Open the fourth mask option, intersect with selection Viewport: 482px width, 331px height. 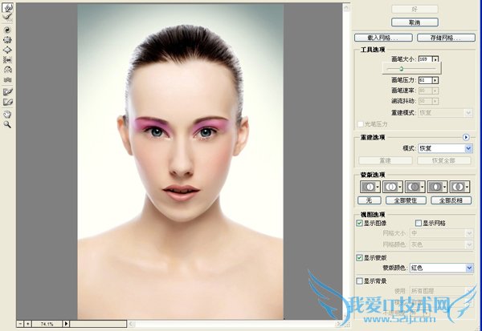(x=437, y=187)
